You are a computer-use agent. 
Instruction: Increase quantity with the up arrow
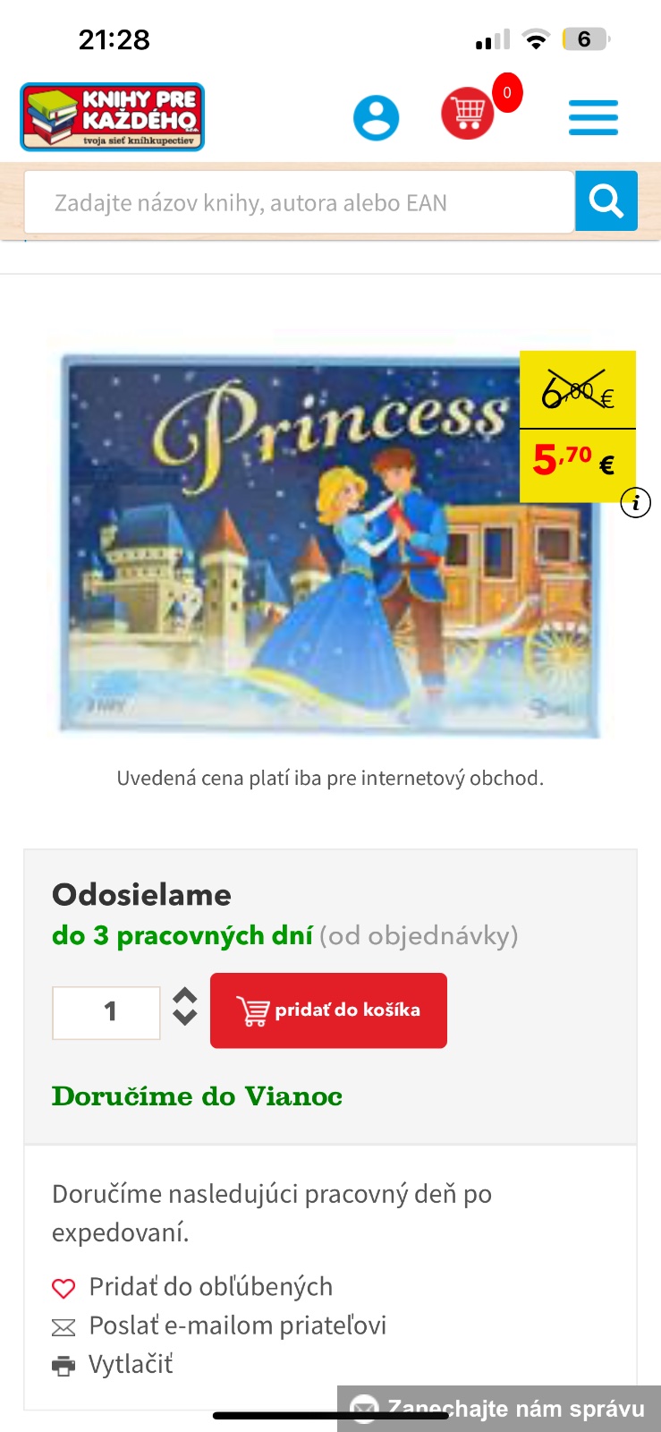pyautogui.click(x=184, y=996)
